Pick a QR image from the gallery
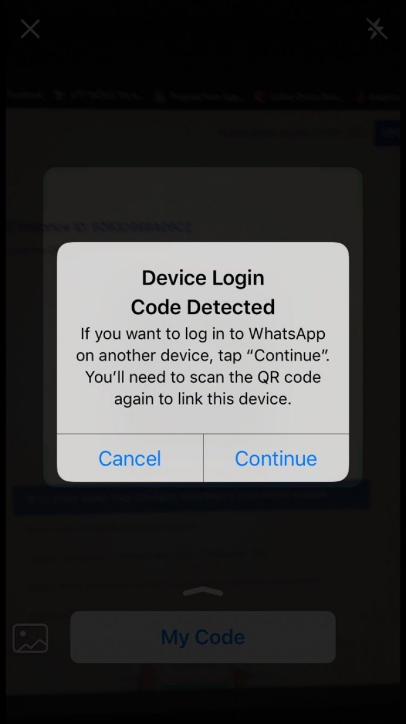The height and width of the screenshot is (724, 406). tap(30, 638)
